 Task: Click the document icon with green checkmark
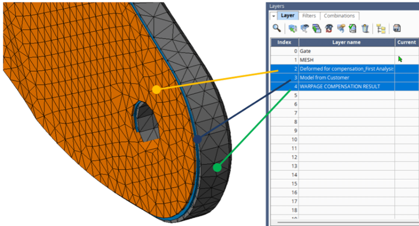click(352, 29)
